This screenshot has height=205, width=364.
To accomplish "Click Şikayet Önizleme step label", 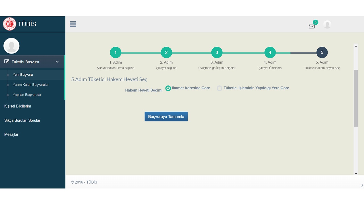I will pyautogui.click(x=270, y=68).
